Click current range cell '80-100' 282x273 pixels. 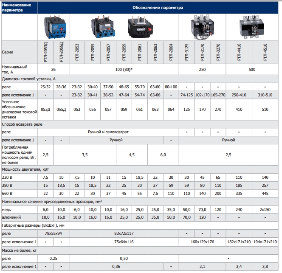[x=171, y=87]
